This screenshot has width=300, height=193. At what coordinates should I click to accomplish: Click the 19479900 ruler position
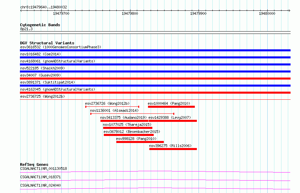pyautogui.click(x=199, y=13)
